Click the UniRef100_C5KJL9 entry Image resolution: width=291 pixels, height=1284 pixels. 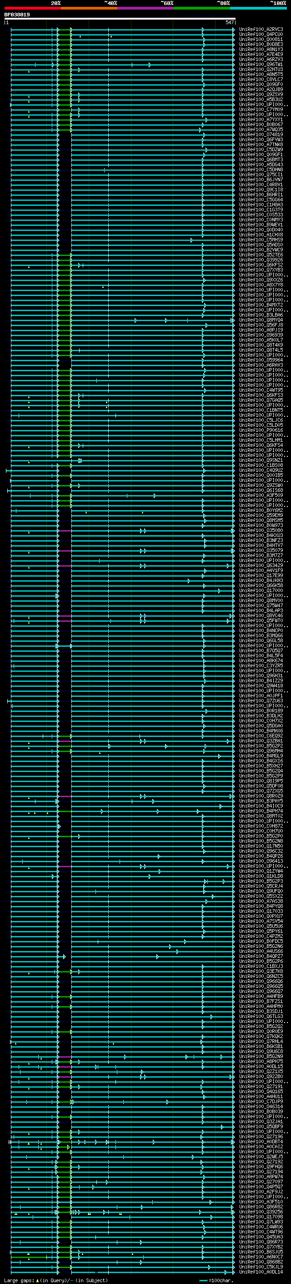click(x=261, y=1267)
